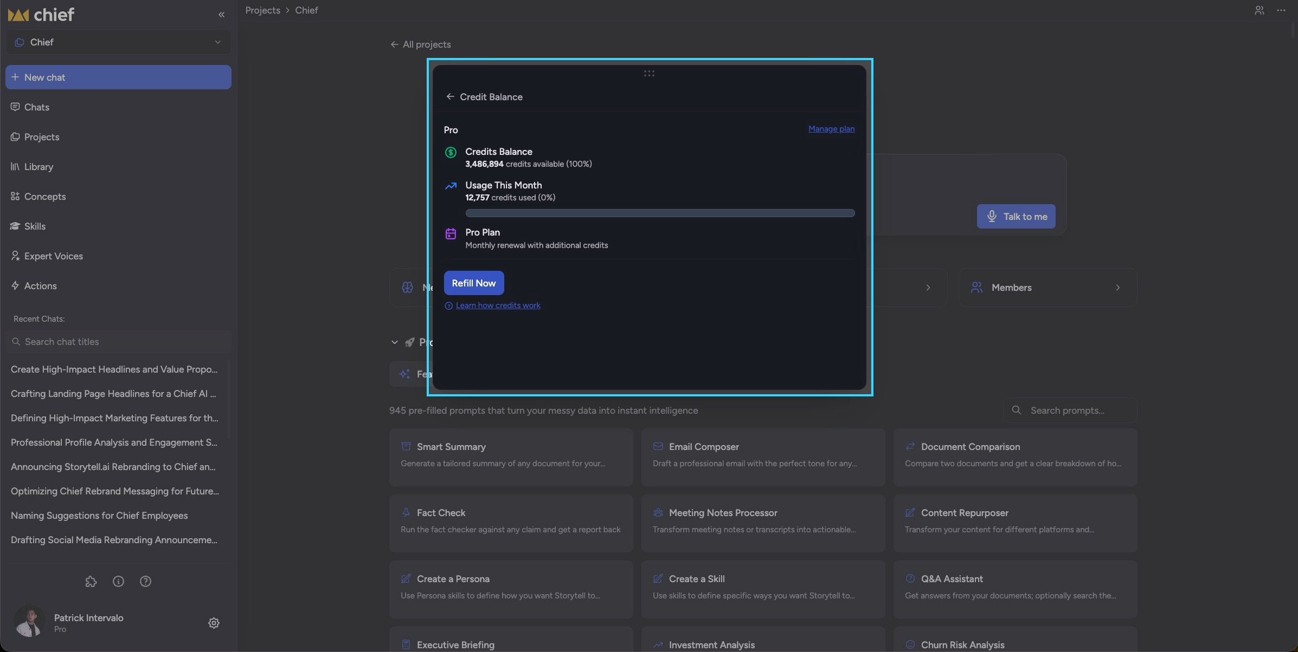This screenshot has height=652, width=1298.
Task: Open chat 'Optimizing Chief Rebrand Messaging for Future'
Action: [x=115, y=491]
